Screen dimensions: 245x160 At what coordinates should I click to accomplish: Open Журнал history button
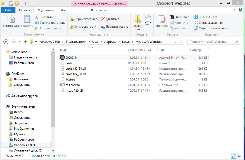tap(178, 29)
